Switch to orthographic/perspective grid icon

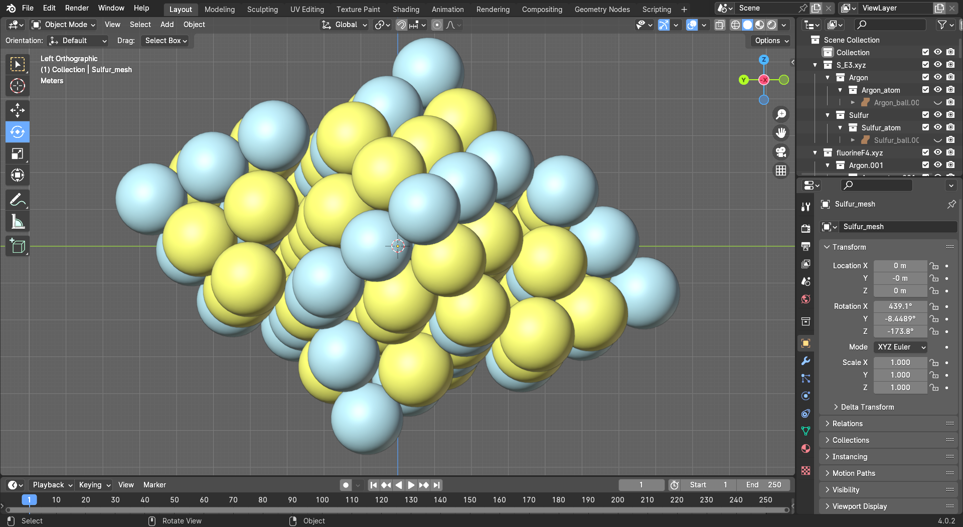(781, 171)
